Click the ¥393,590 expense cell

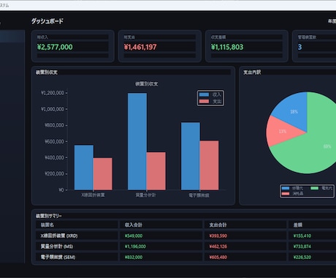[x=218, y=236]
